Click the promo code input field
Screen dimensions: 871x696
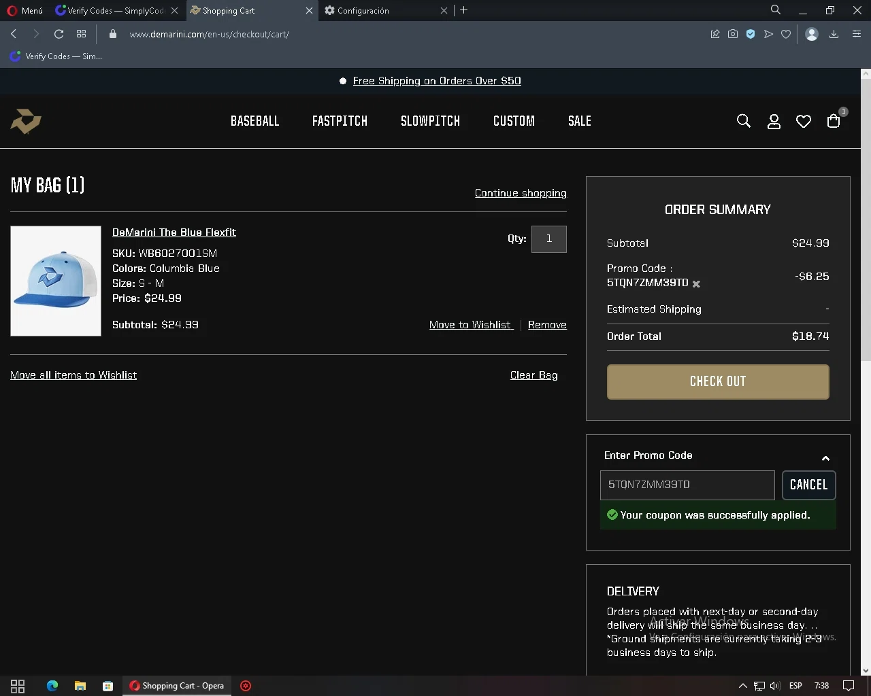point(687,485)
